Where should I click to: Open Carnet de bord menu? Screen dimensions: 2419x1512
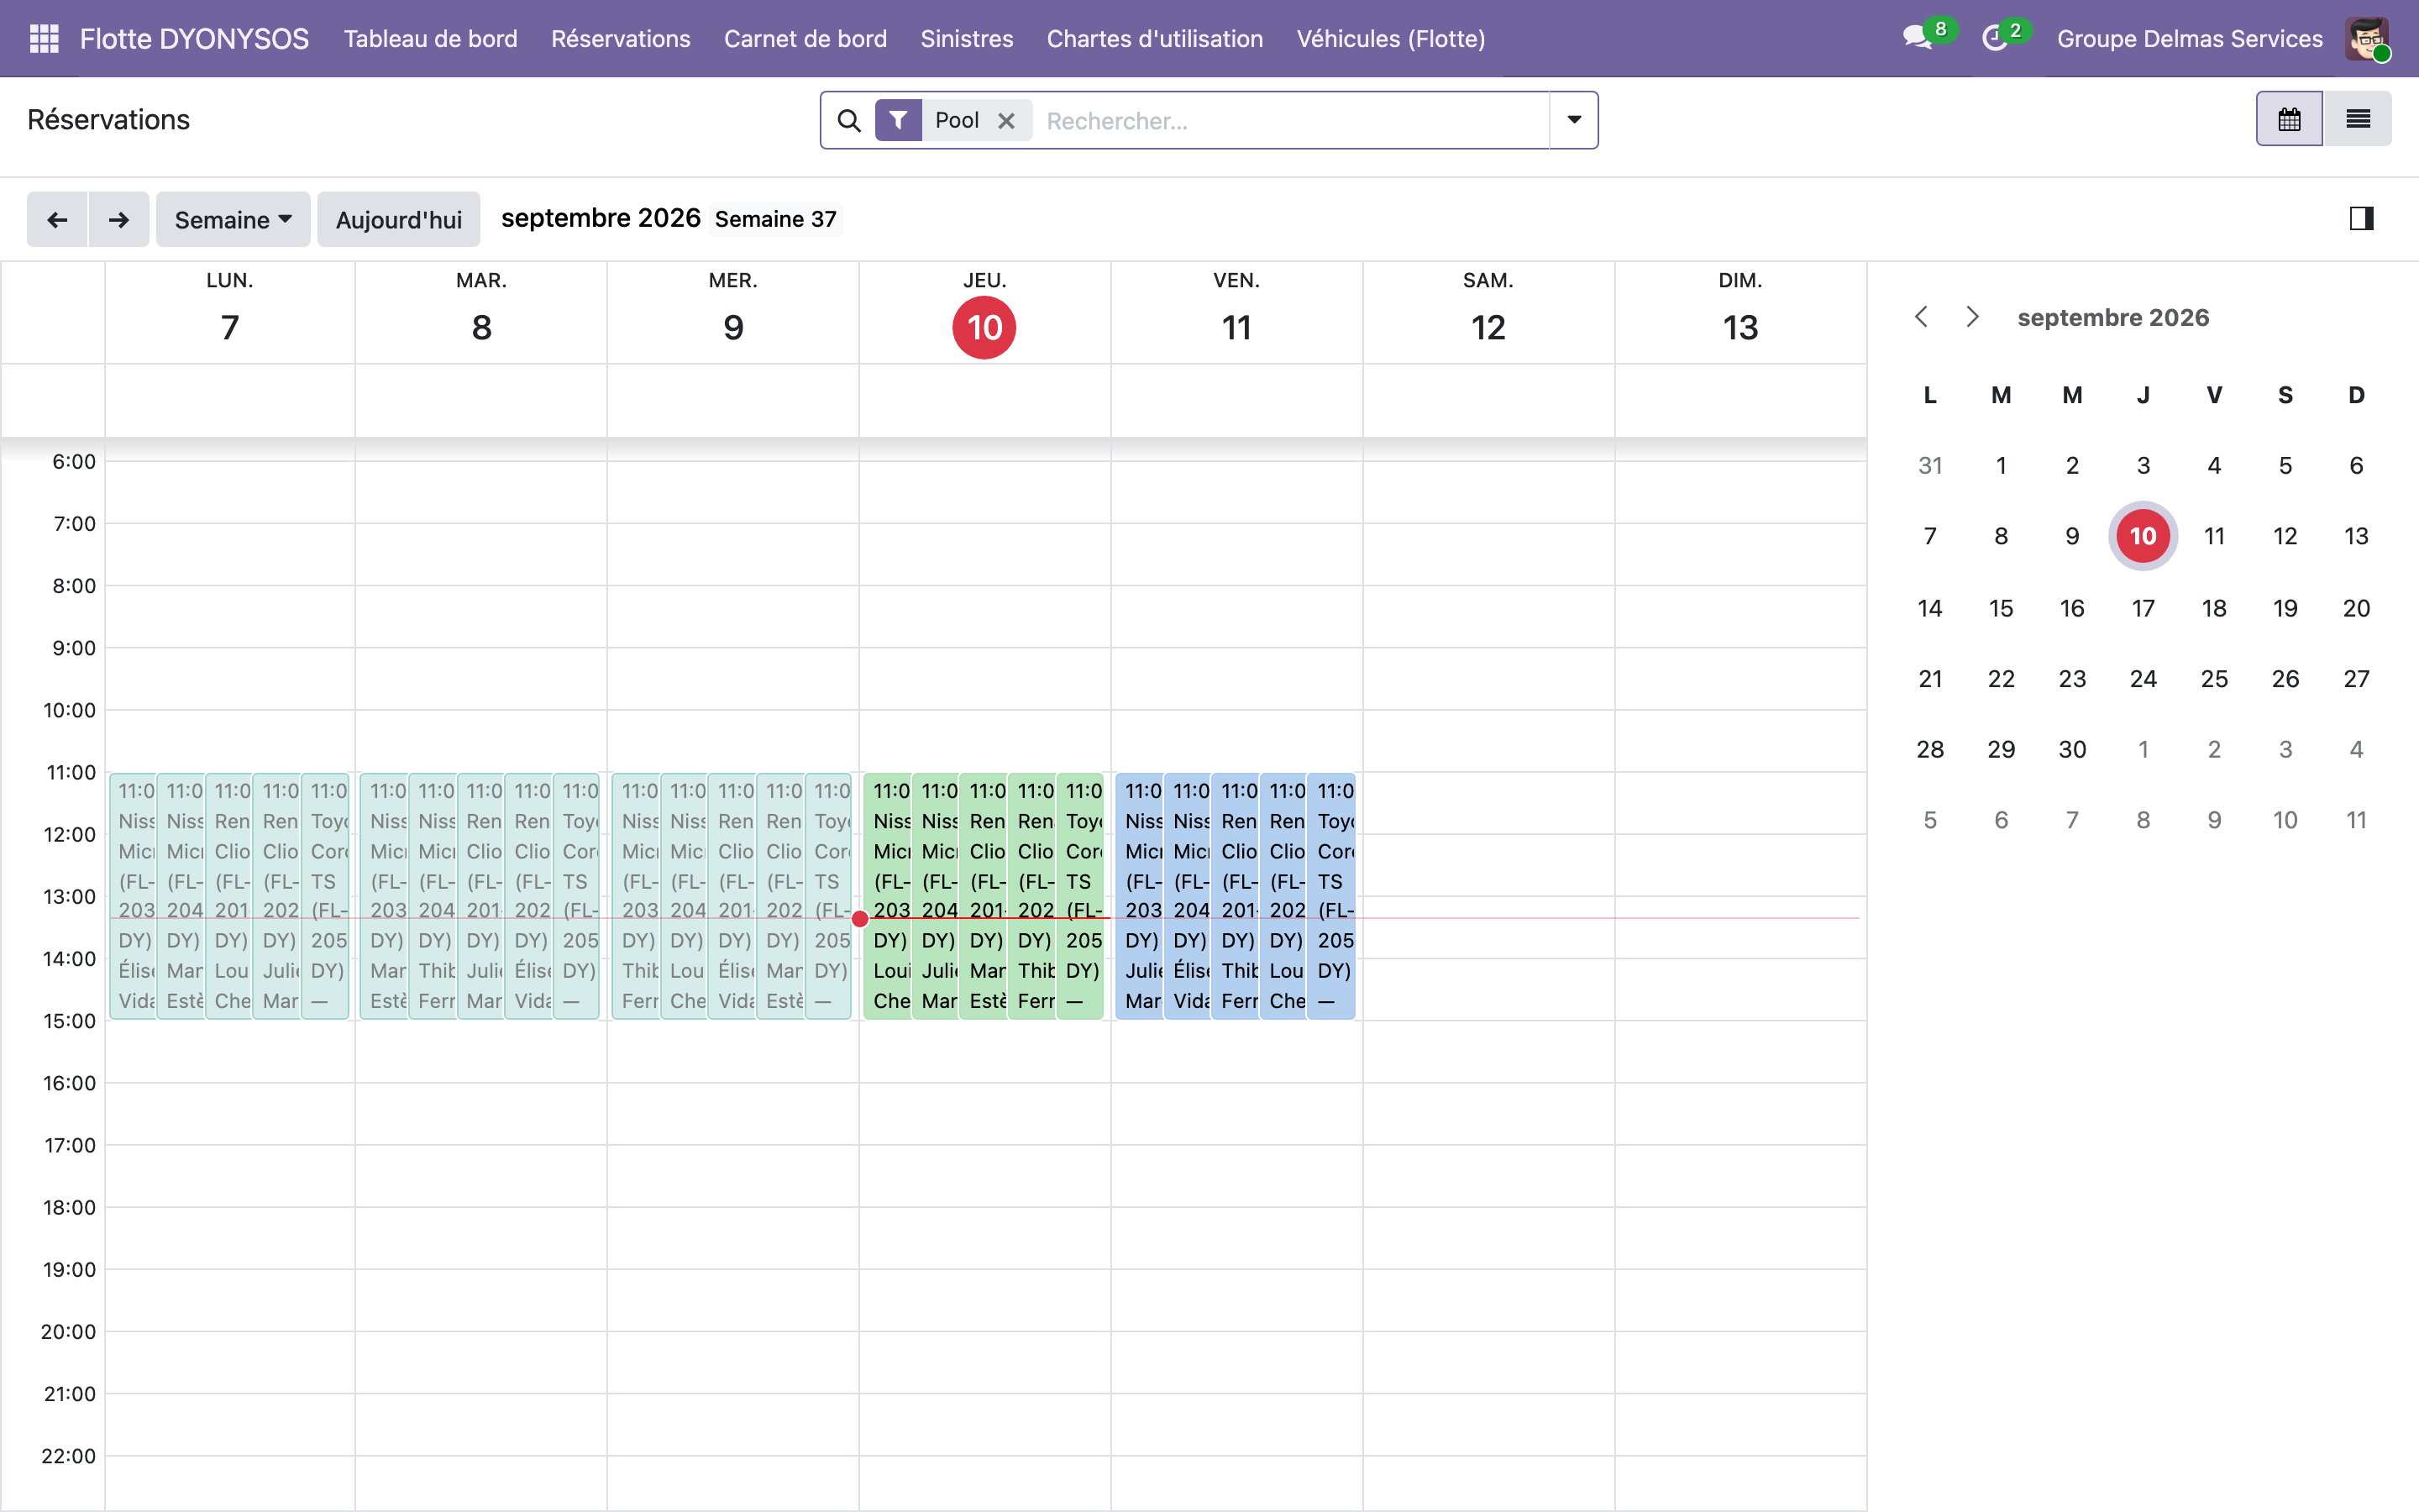click(x=805, y=39)
